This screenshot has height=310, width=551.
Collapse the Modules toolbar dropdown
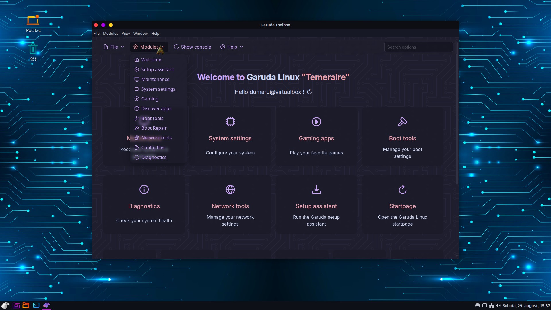(149, 47)
